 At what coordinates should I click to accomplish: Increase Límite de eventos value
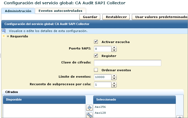coord(114,76)
